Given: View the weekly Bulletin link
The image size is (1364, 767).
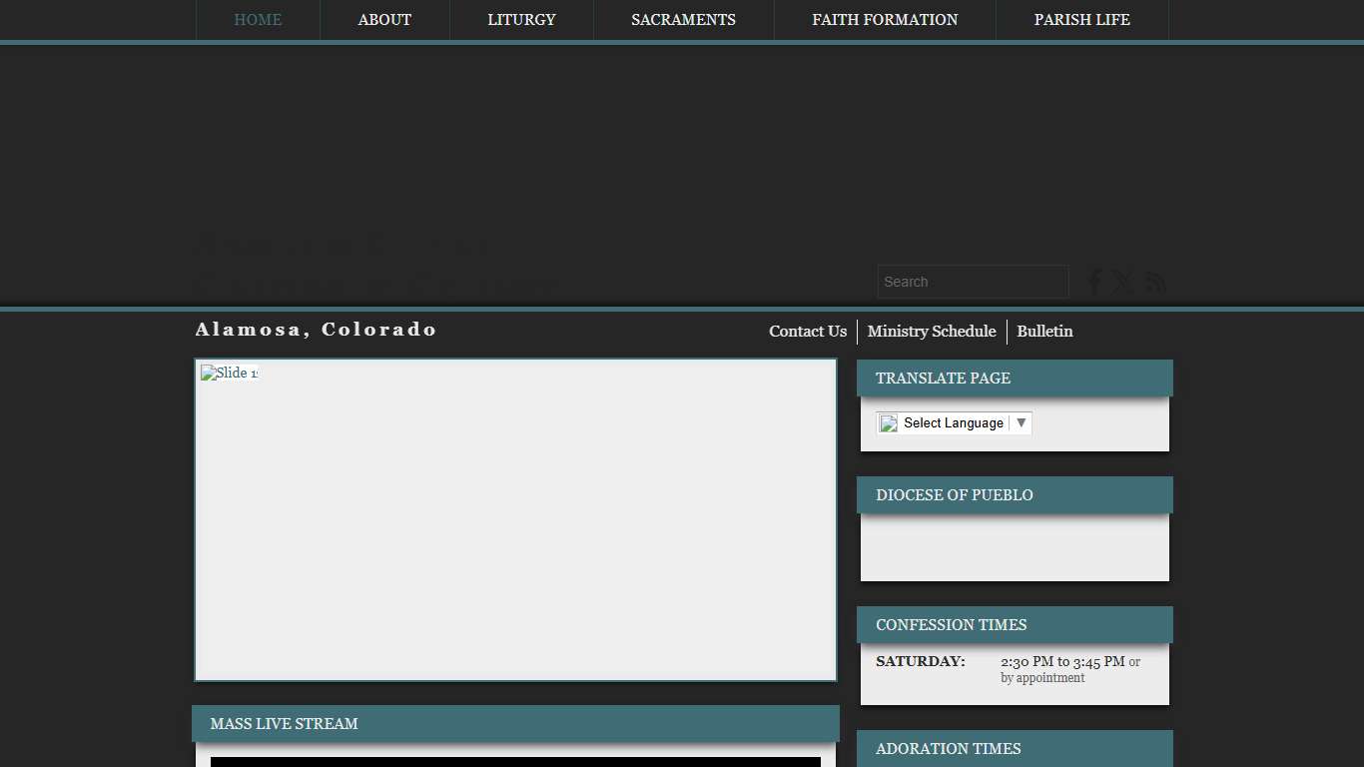Looking at the screenshot, I should click(x=1044, y=332).
